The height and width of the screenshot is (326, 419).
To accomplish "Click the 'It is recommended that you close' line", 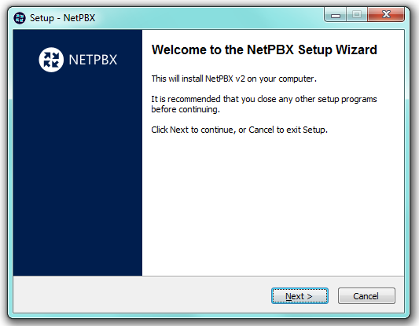I will pos(264,99).
